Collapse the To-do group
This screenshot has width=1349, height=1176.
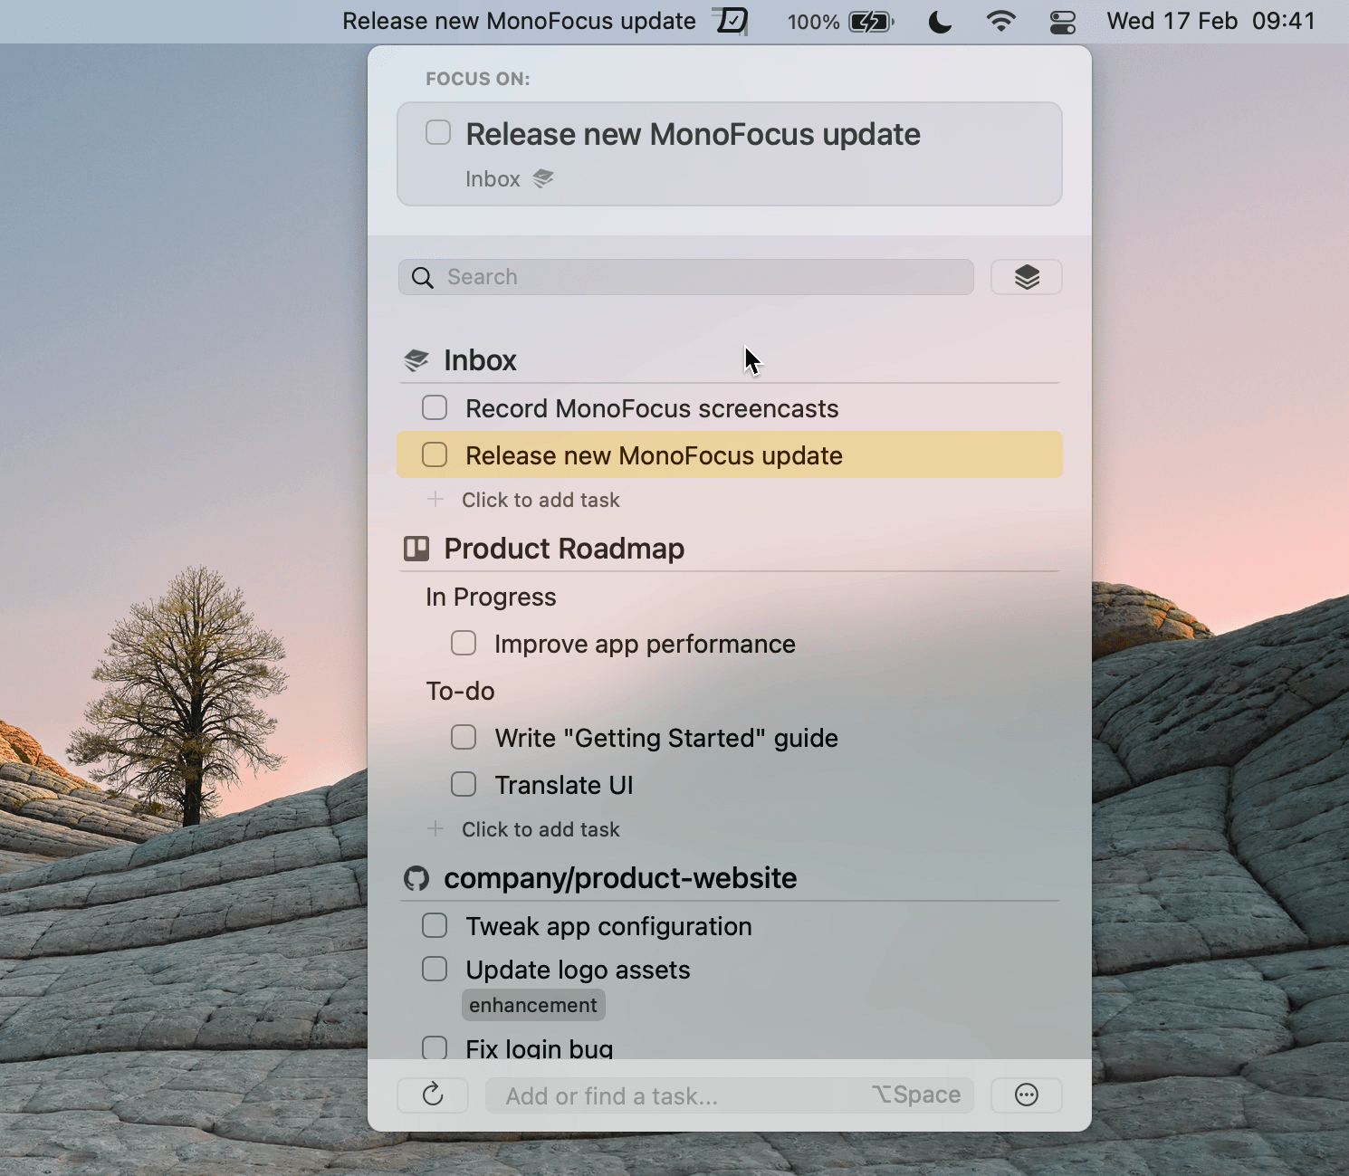coord(460,691)
